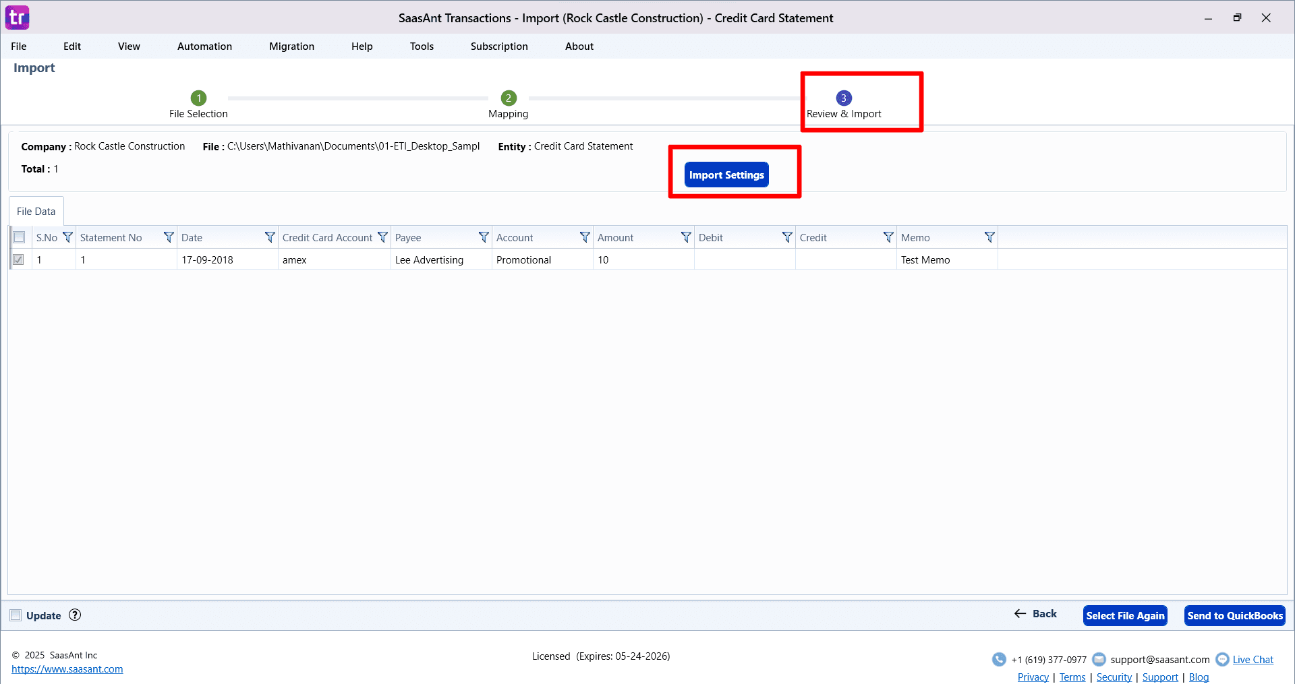Click the Test Memo cell
The image size is (1295, 684).
pyautogui.click(x=947, y=259)
